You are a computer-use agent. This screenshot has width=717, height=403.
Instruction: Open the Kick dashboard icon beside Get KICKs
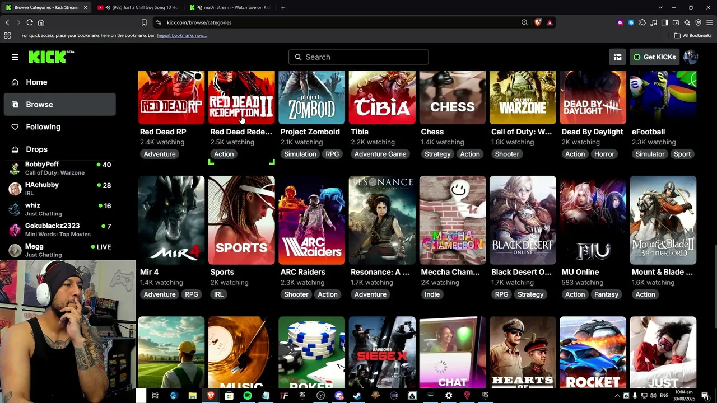coord(617,57)
